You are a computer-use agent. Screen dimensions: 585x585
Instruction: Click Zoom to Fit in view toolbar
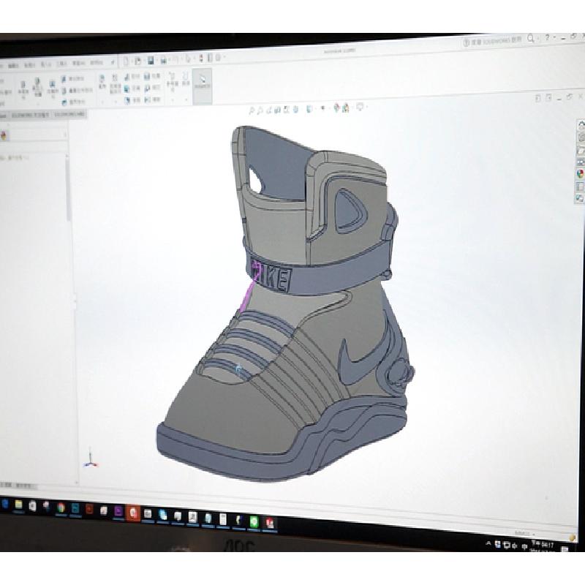point(252,110)
